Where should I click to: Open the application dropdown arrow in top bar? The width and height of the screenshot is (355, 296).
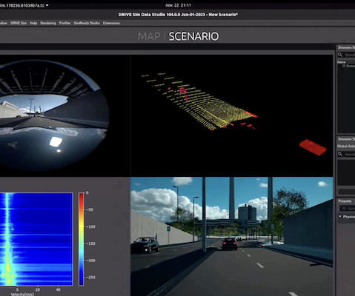[x=47, y=5]
